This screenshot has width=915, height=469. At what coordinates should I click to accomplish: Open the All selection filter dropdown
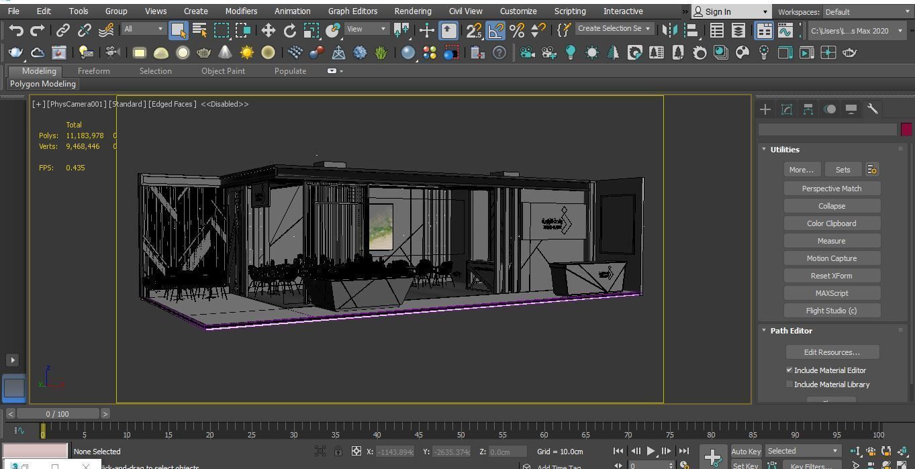(143, 29)
